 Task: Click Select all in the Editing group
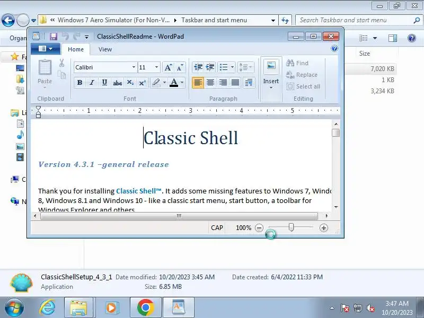point(303,86)
